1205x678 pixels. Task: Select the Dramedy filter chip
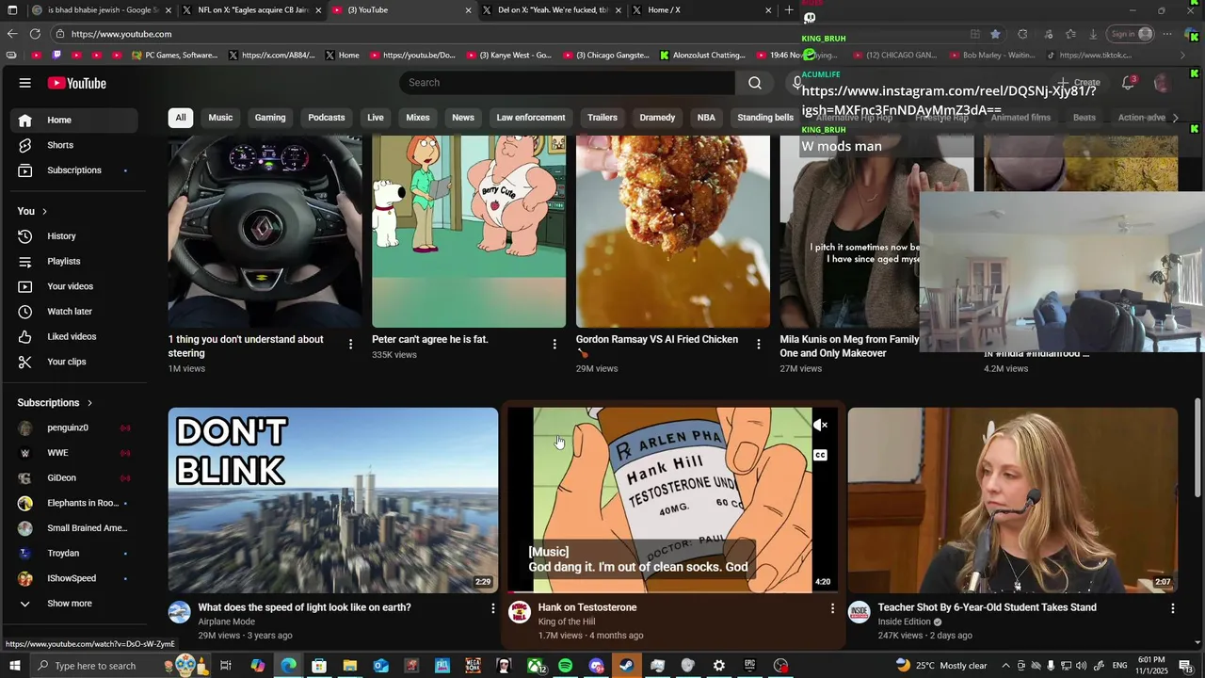point(657,118)
